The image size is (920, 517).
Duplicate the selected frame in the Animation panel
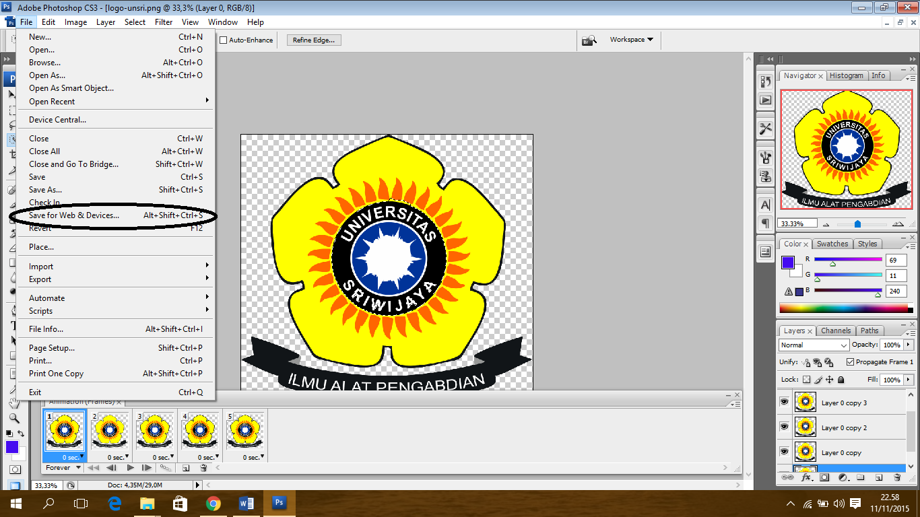coord(187,468)
